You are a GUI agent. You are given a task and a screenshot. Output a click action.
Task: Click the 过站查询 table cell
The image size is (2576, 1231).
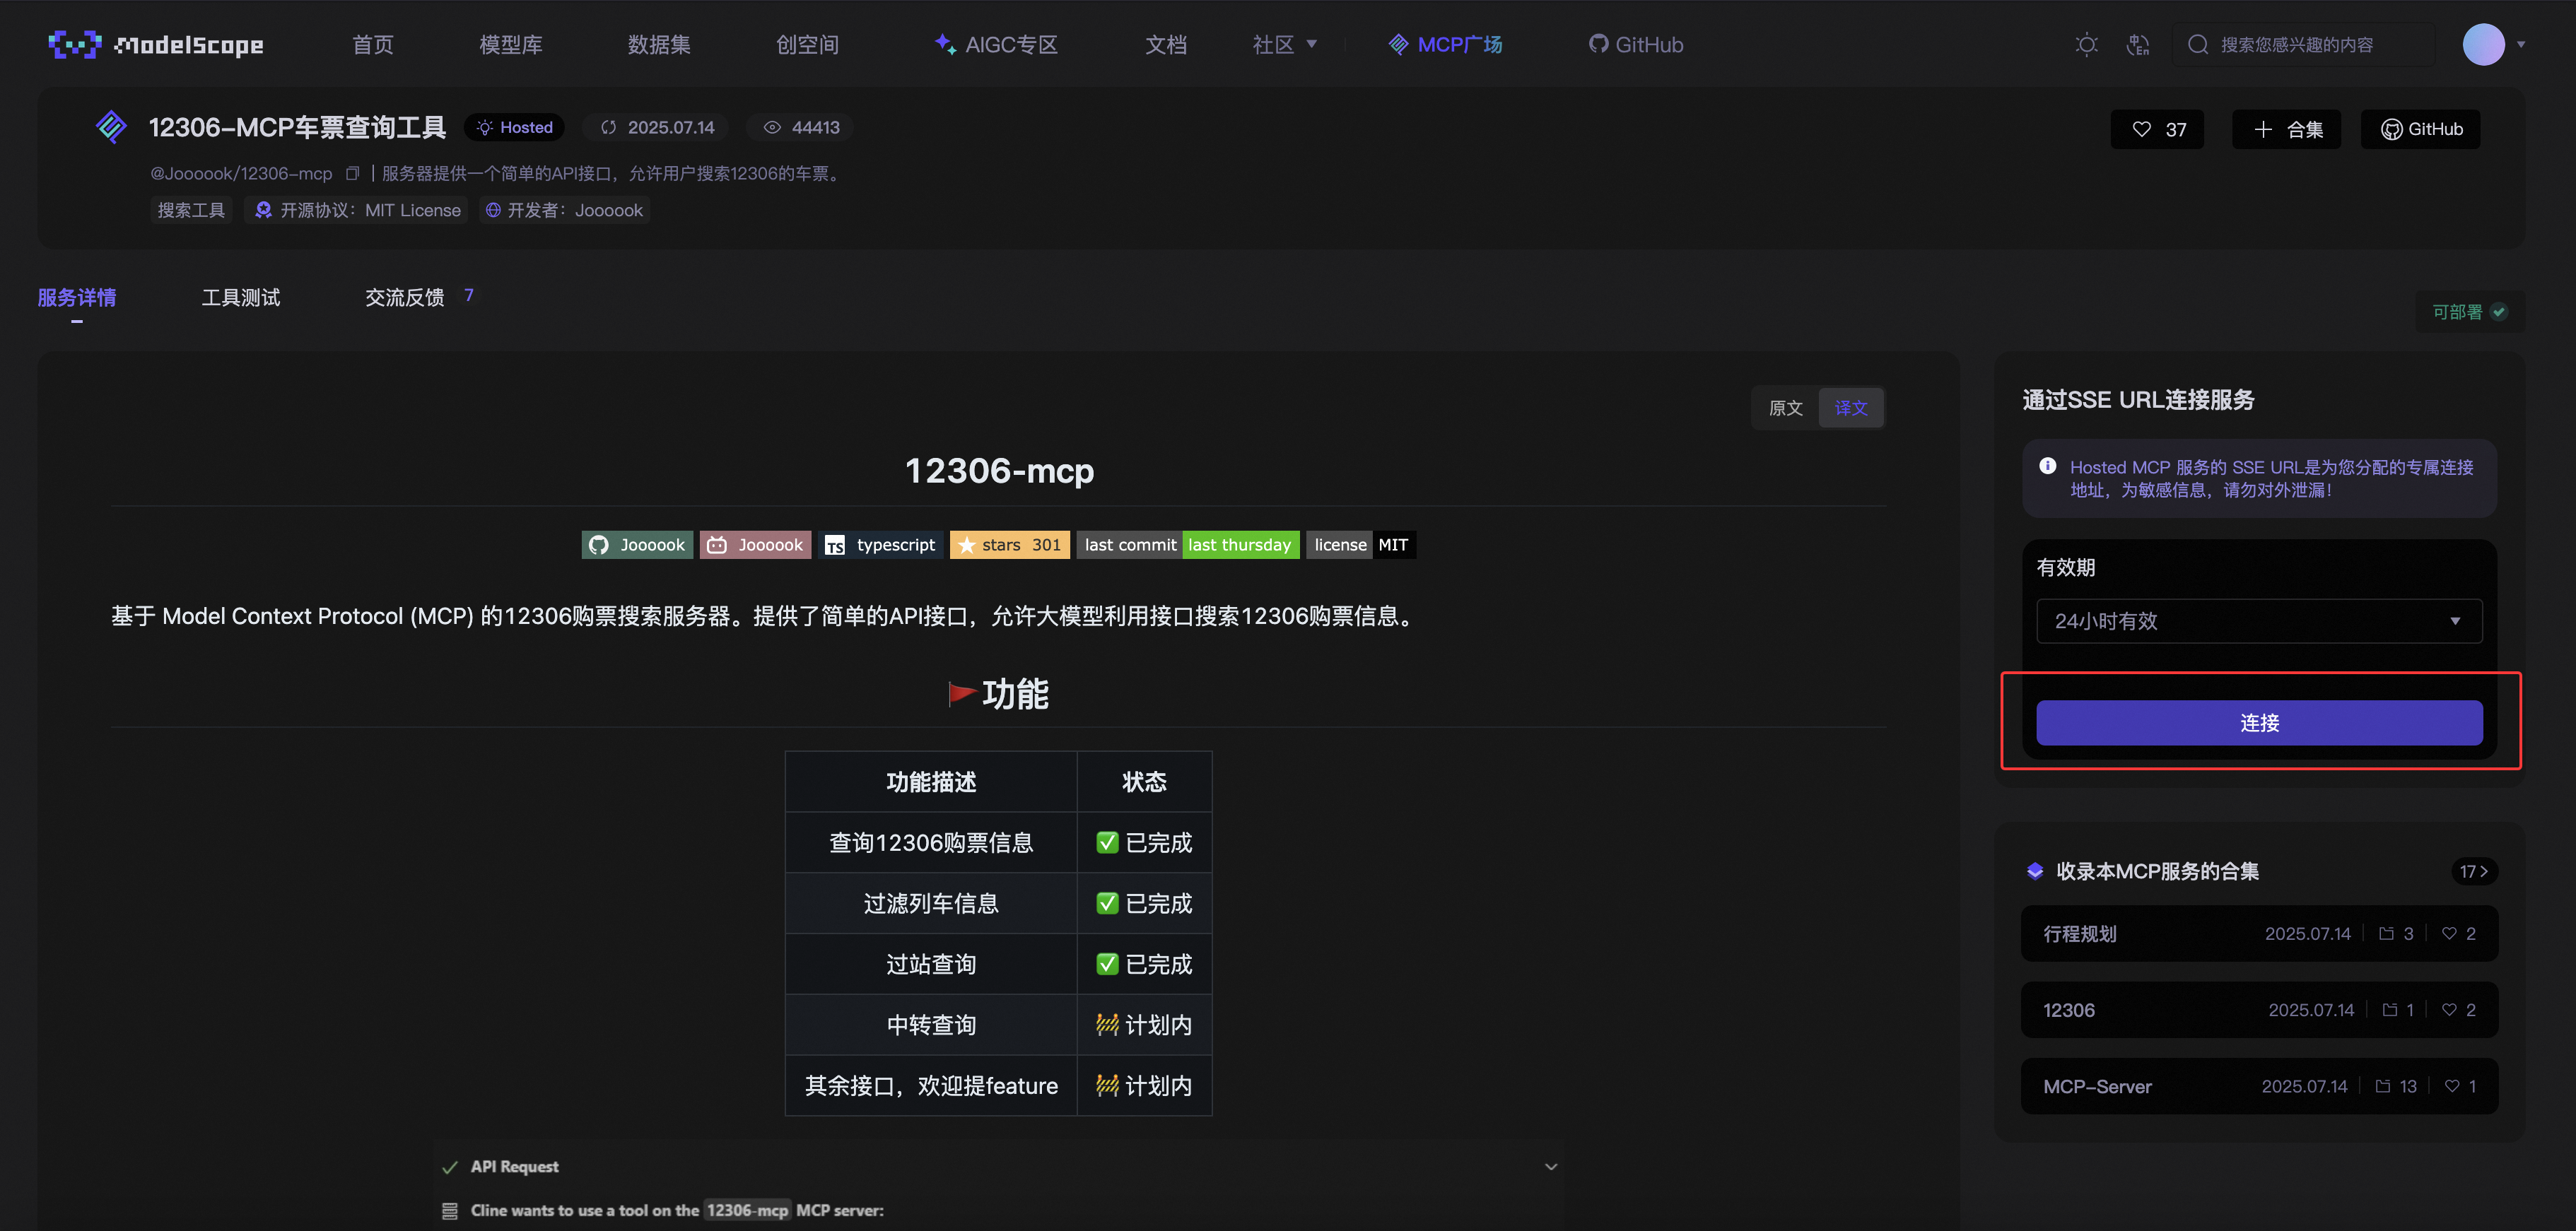[x=931, y=964]
